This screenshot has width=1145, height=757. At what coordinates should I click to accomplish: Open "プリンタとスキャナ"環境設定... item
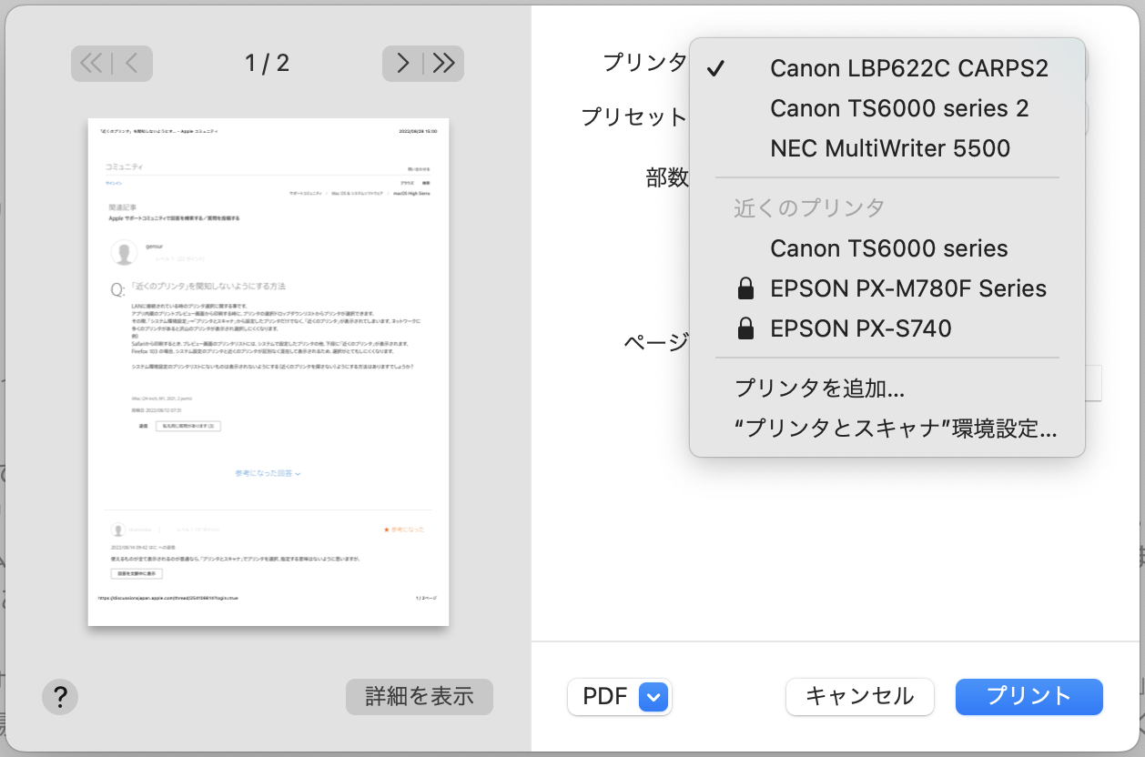887,429
